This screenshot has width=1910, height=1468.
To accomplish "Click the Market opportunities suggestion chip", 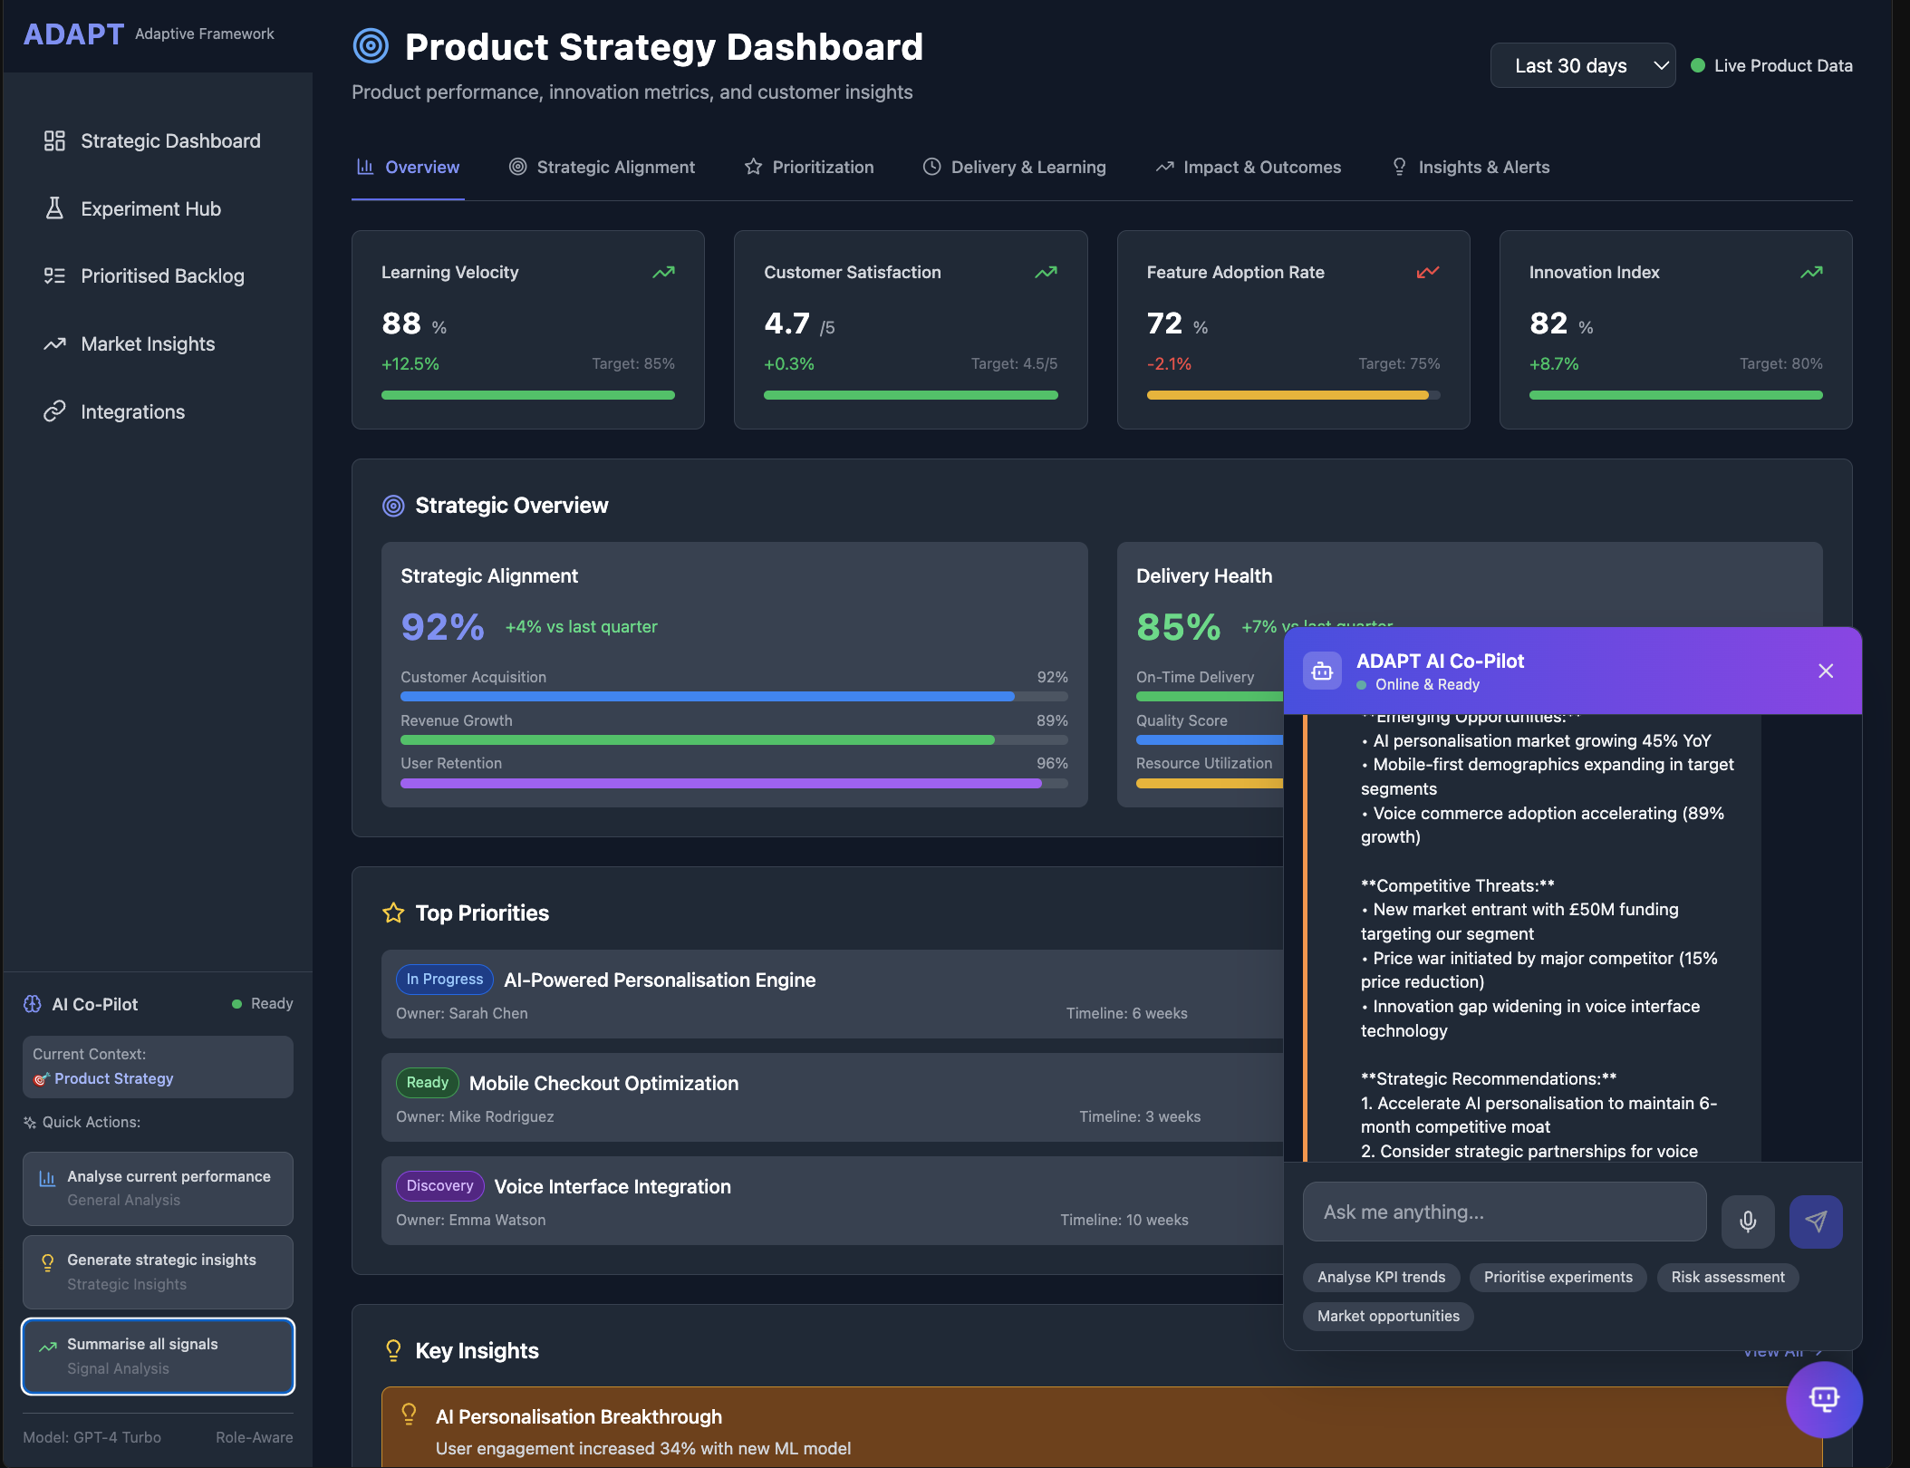I will (x=1387, y=1316).
